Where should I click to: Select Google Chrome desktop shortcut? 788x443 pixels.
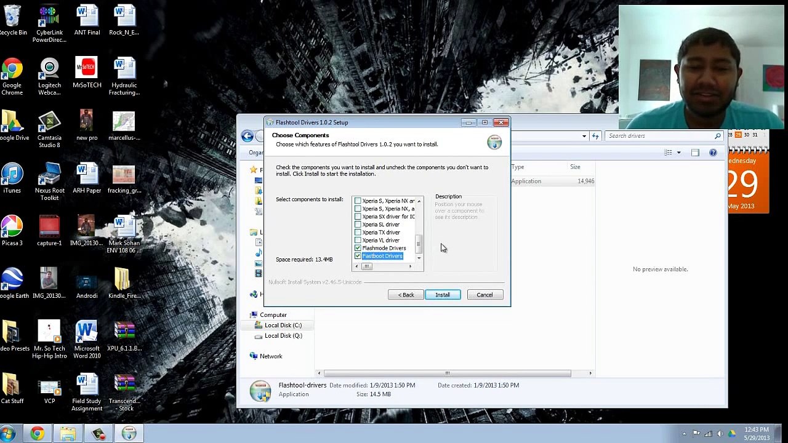tap(12, 78)
